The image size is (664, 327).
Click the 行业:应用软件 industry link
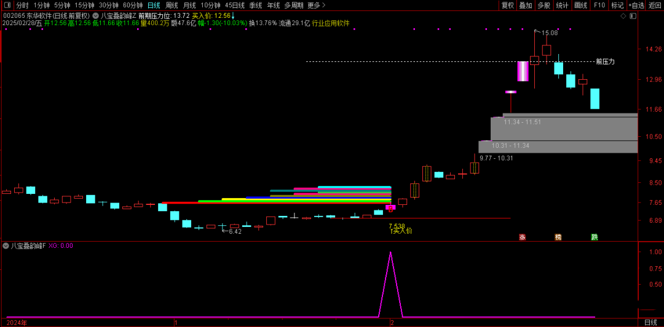point(330,23)
